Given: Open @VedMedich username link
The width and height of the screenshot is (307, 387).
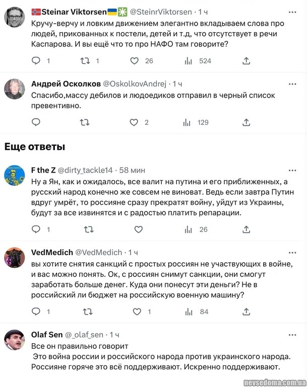Looking at the screenshot, I should 98,252.
